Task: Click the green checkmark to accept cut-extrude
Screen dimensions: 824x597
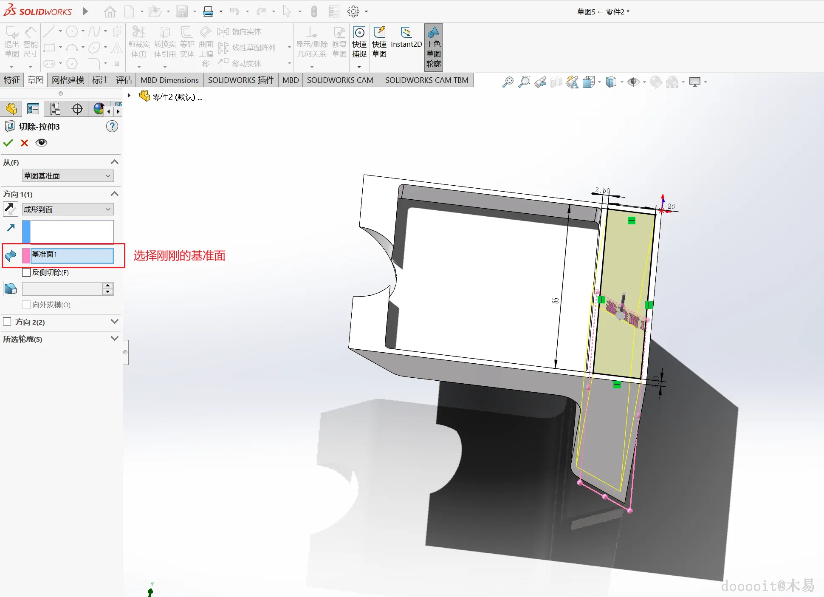Action: [x=8, y=143]
